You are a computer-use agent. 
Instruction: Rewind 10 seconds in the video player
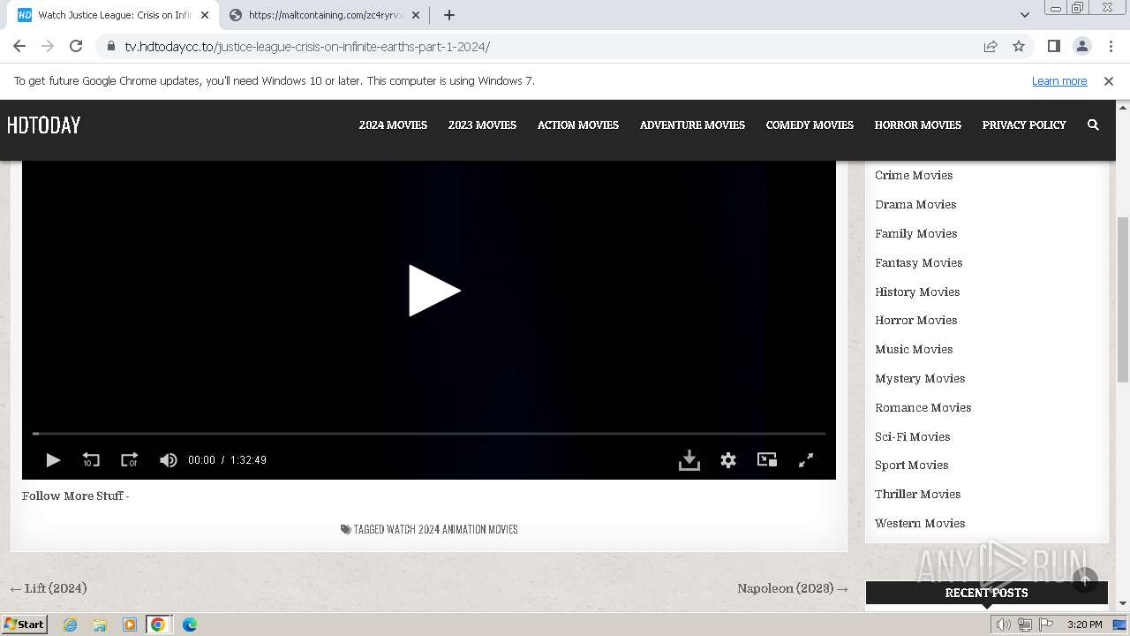point(91,459)
